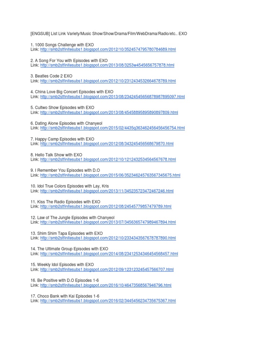The image size is (260, 347).
Task: Click the Choco Bank with Kai heading
Action: coord(65,296)
